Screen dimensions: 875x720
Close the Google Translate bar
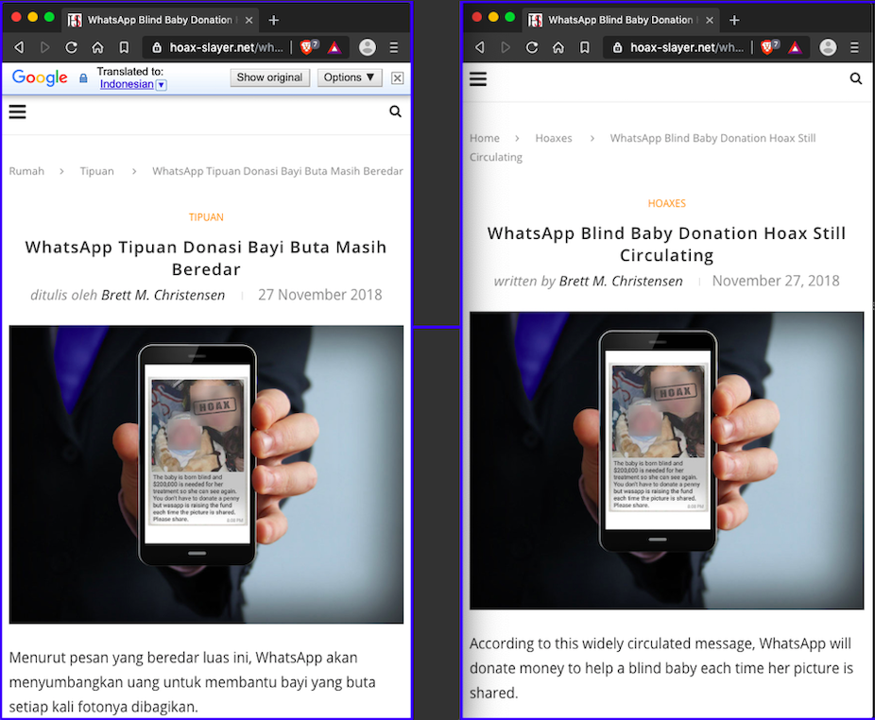[x=397, y=78]
